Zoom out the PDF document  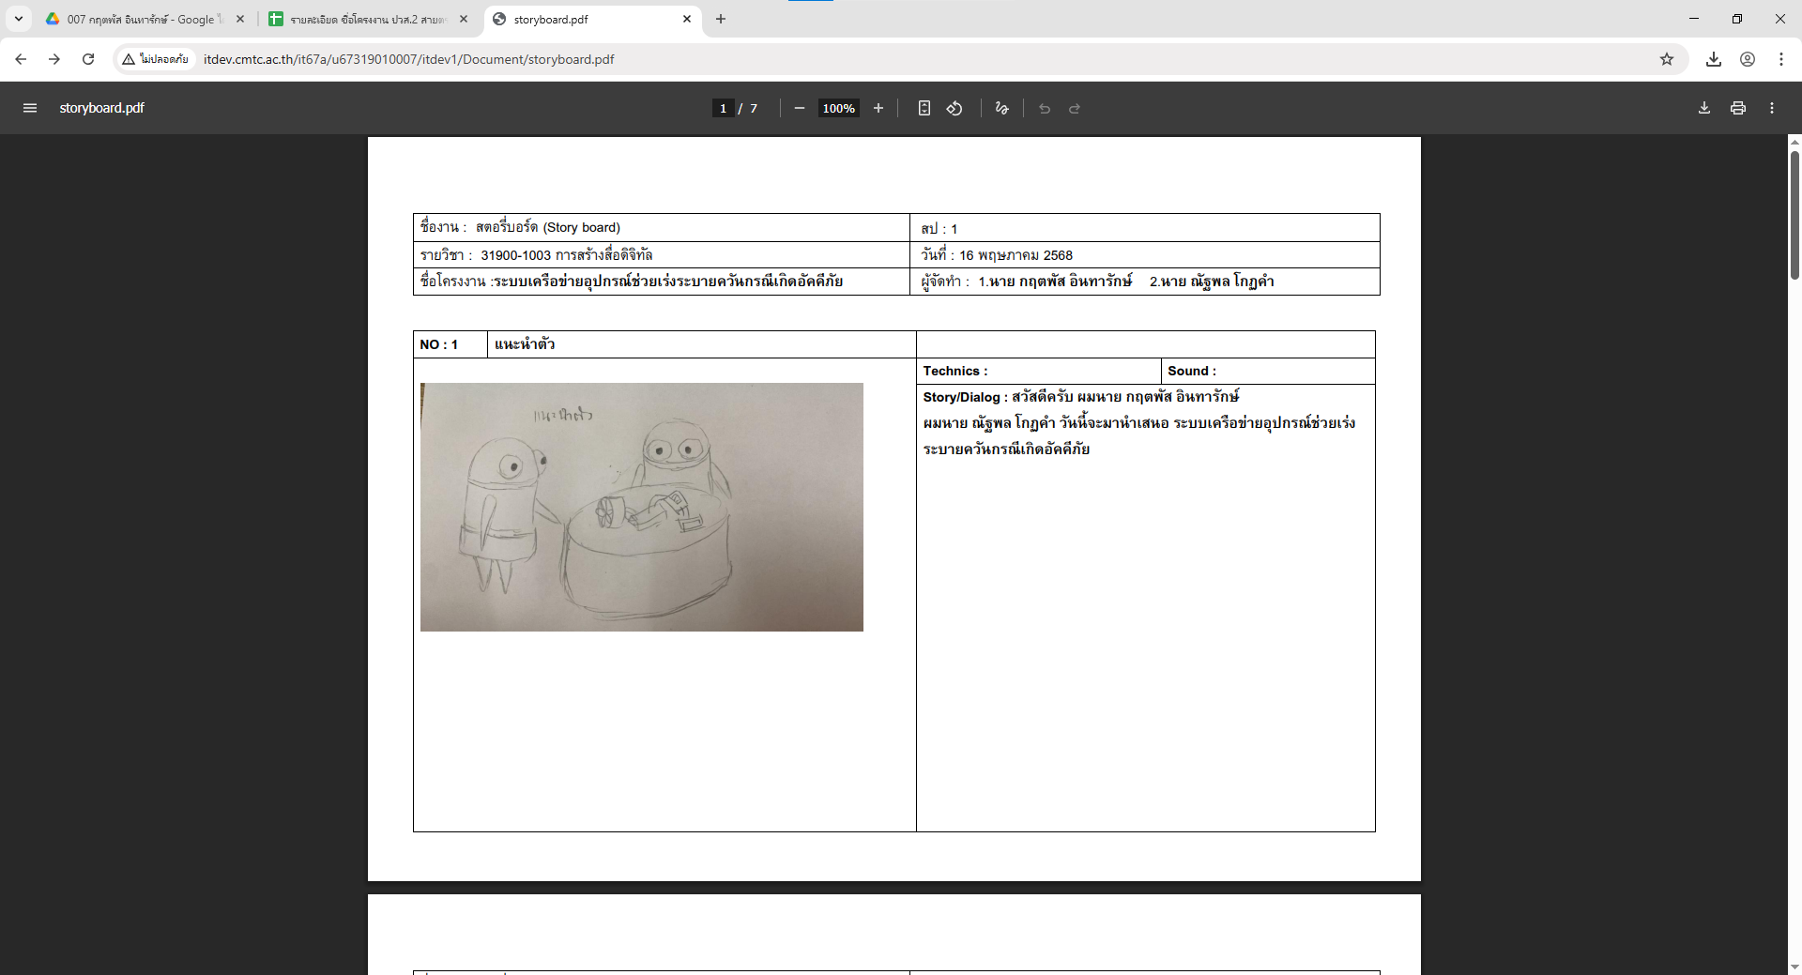click(x=799, y=108)
